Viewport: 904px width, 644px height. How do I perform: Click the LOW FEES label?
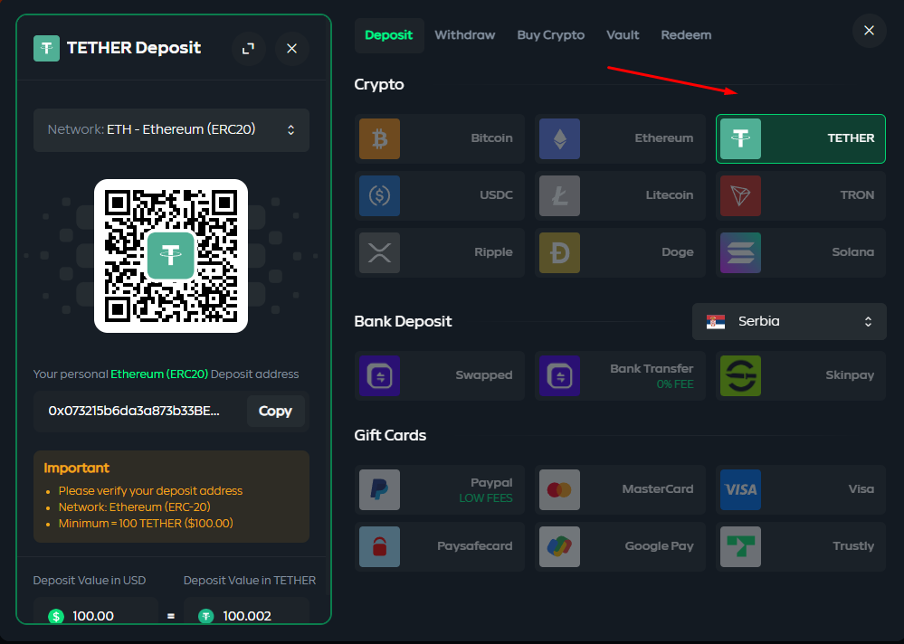coord(486,498)
